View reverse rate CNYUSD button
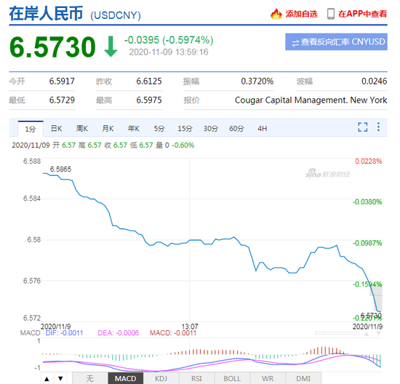 pos(336,42)
